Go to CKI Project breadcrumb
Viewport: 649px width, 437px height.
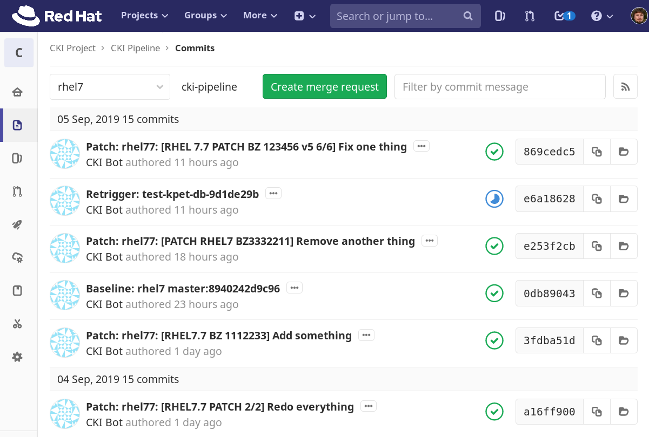(72, 48)
